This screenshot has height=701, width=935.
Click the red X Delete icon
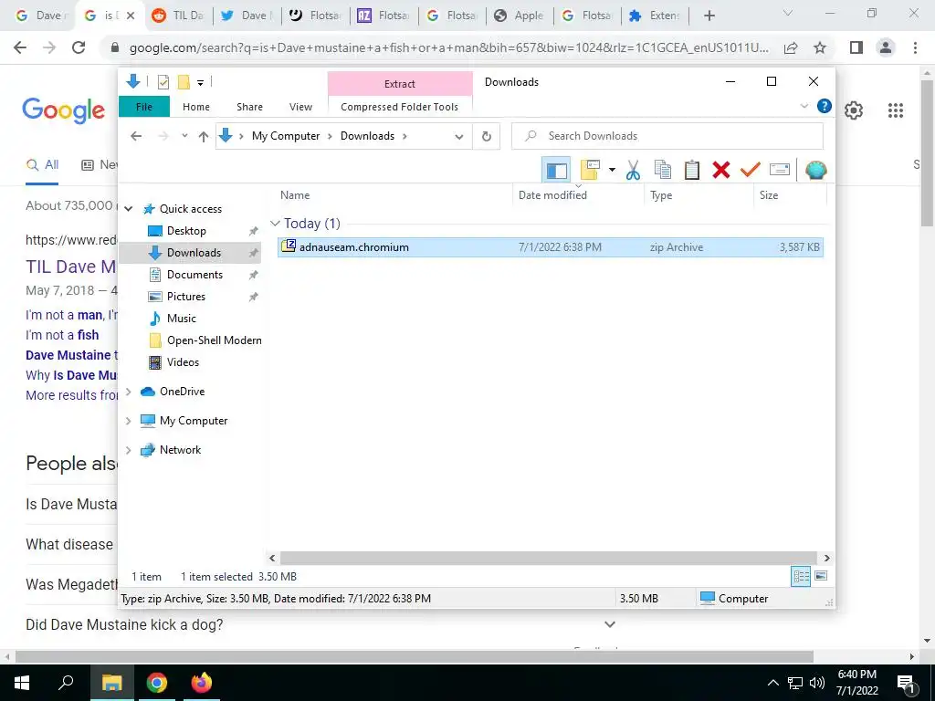(721, 171)
